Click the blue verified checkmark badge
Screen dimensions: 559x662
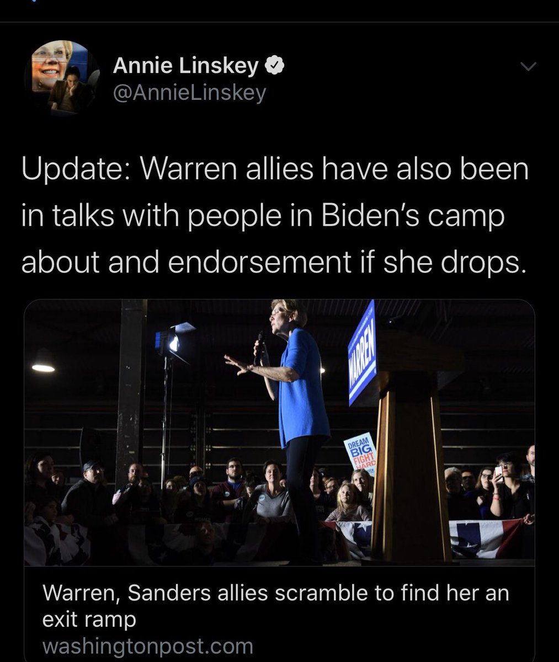tap(275, 66)
